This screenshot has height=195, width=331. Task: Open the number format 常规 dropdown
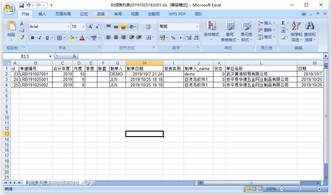click(197, 27)
